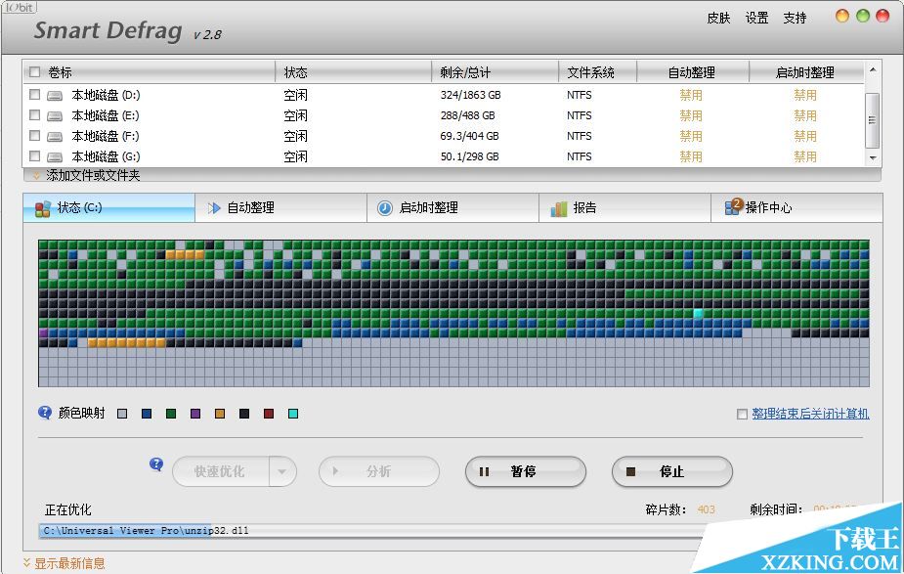Click the 状态 column header
This screenshot has height=574, width=904.
[354, 72]
